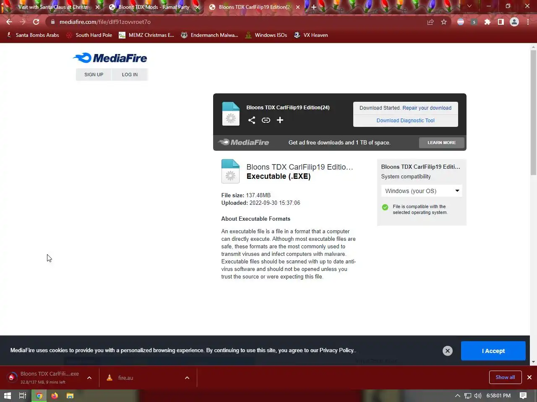This screenshot has width=537, height=402.
Task: Click large file icon in download box
Action: coord(231,114)
